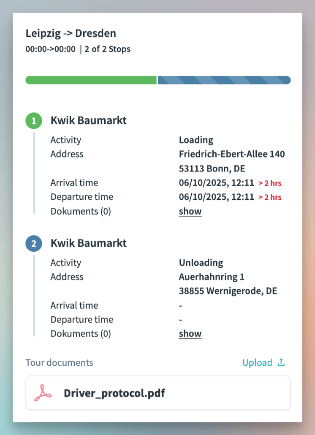Screen dimensions: 315x435
Task: Click the '2 of 2 Stops' text
Action: point(106,49)
